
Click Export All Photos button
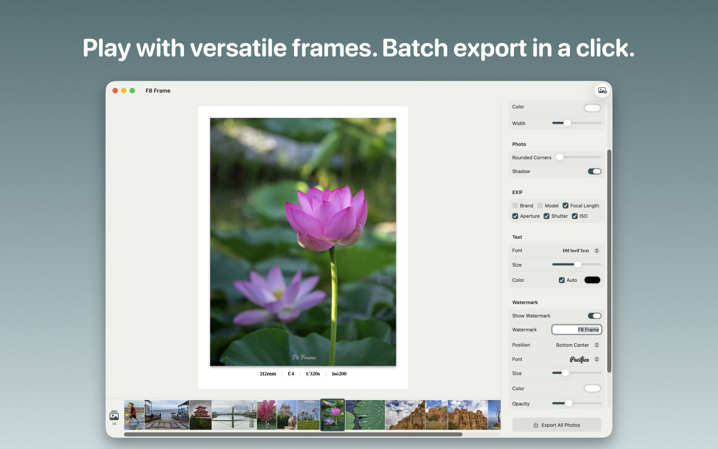tap(556, 425)
